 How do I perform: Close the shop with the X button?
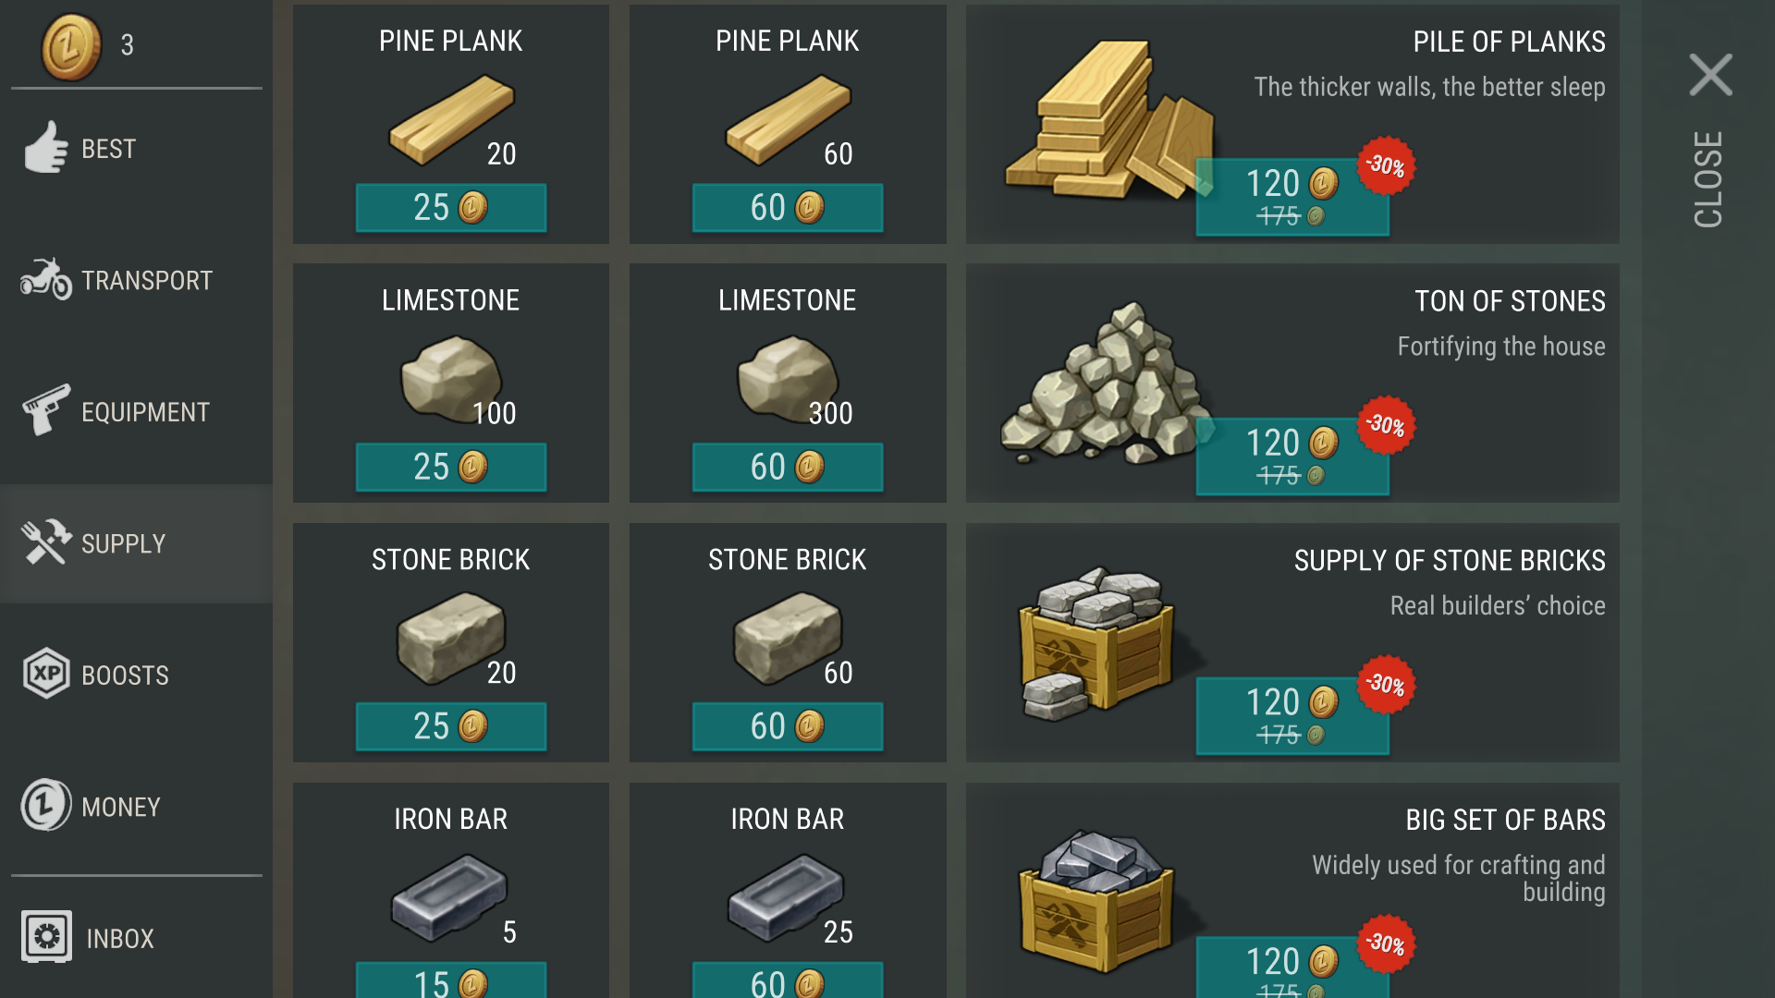point(1710,75)
